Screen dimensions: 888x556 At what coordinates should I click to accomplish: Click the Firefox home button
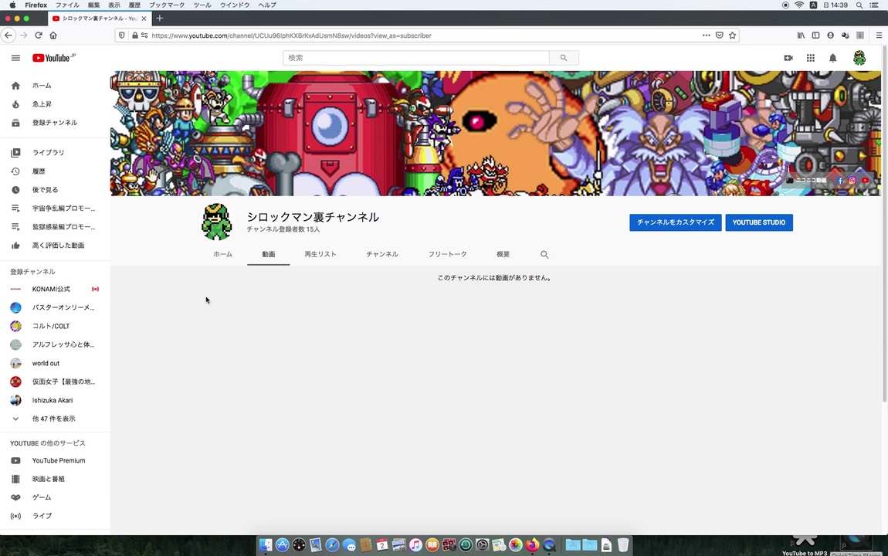tap(53, 35)
